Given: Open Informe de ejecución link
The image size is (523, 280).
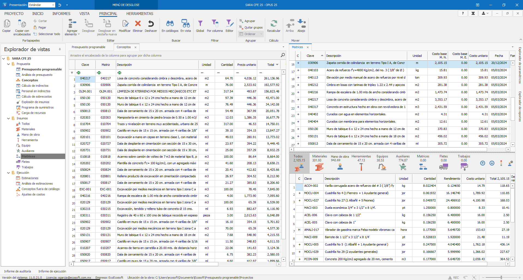Looking at the screenshot, I should pyautogui.click(x=52, y=271).
